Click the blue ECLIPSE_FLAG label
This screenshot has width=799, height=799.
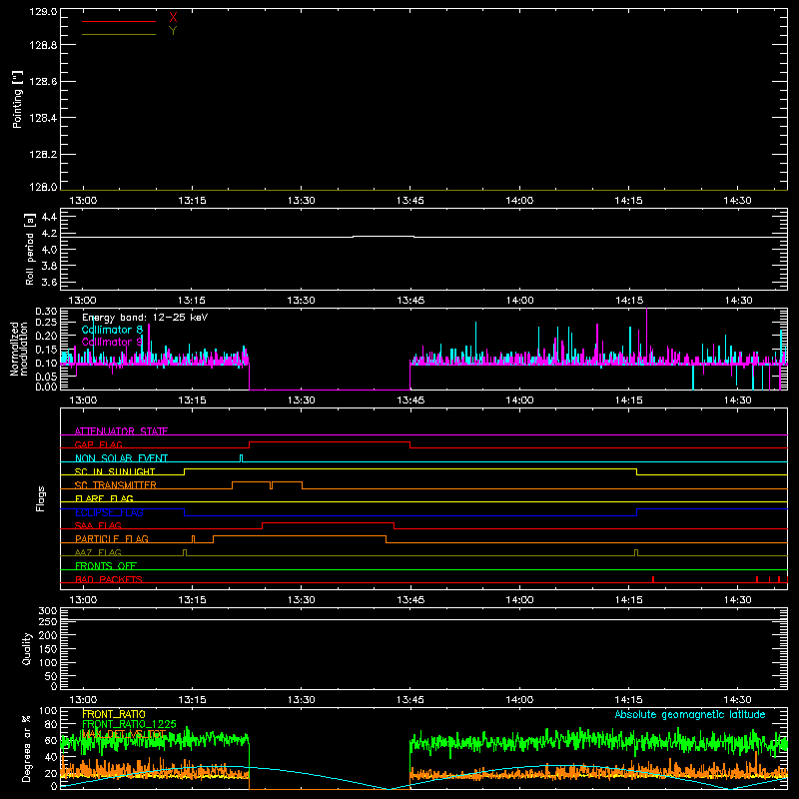pyautogui.click(x=109, y=512)
